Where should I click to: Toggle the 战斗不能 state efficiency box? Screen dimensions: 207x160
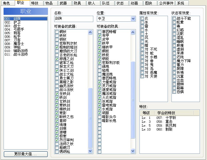coord(174,18)
